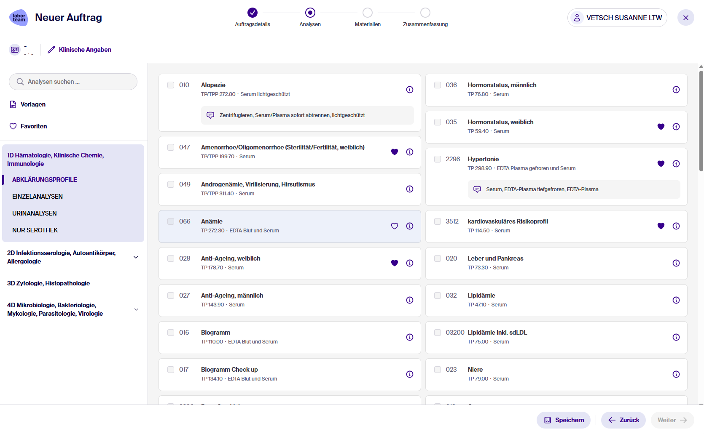The width and height of the screenshot is (704, 434).
Task: Check the Alopezie 010 checkbox
Action: tap(171, 85)
